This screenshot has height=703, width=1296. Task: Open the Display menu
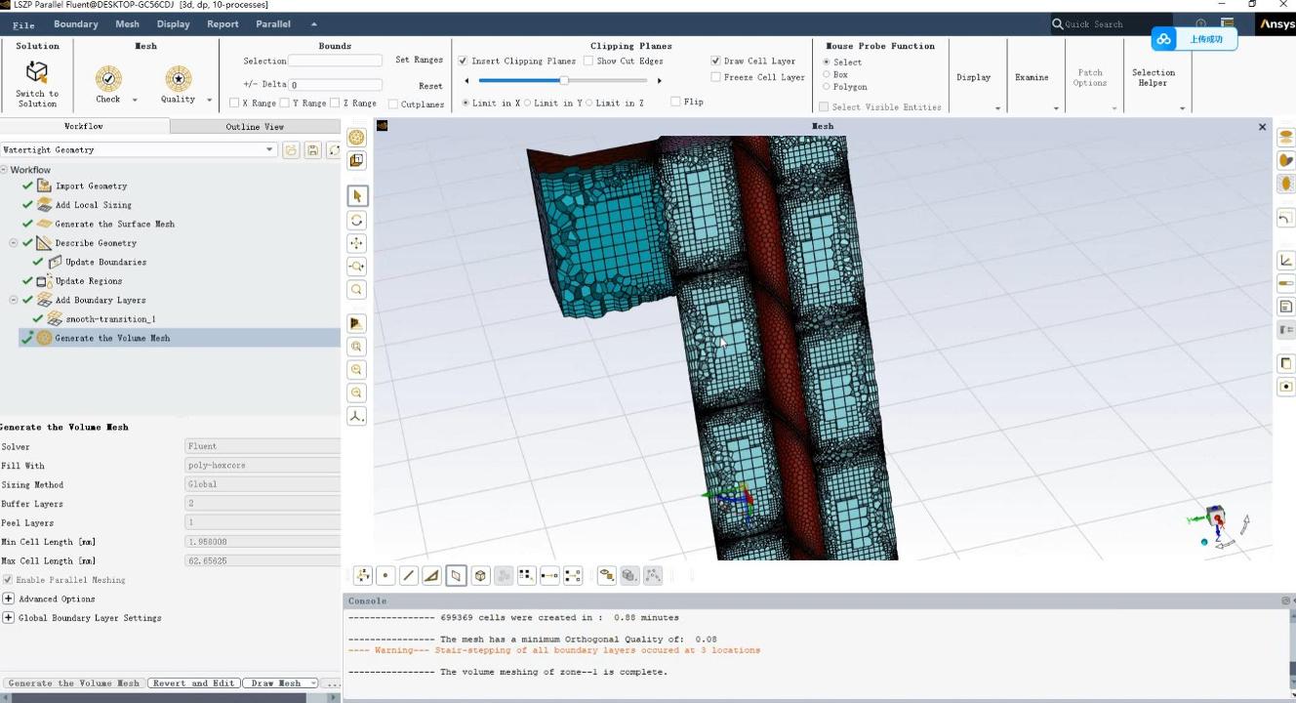coord(173,24)
